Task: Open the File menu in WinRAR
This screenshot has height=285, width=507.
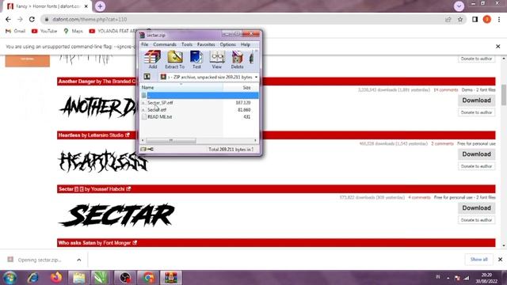Action: pyautogui.click(x=144, y=44)
